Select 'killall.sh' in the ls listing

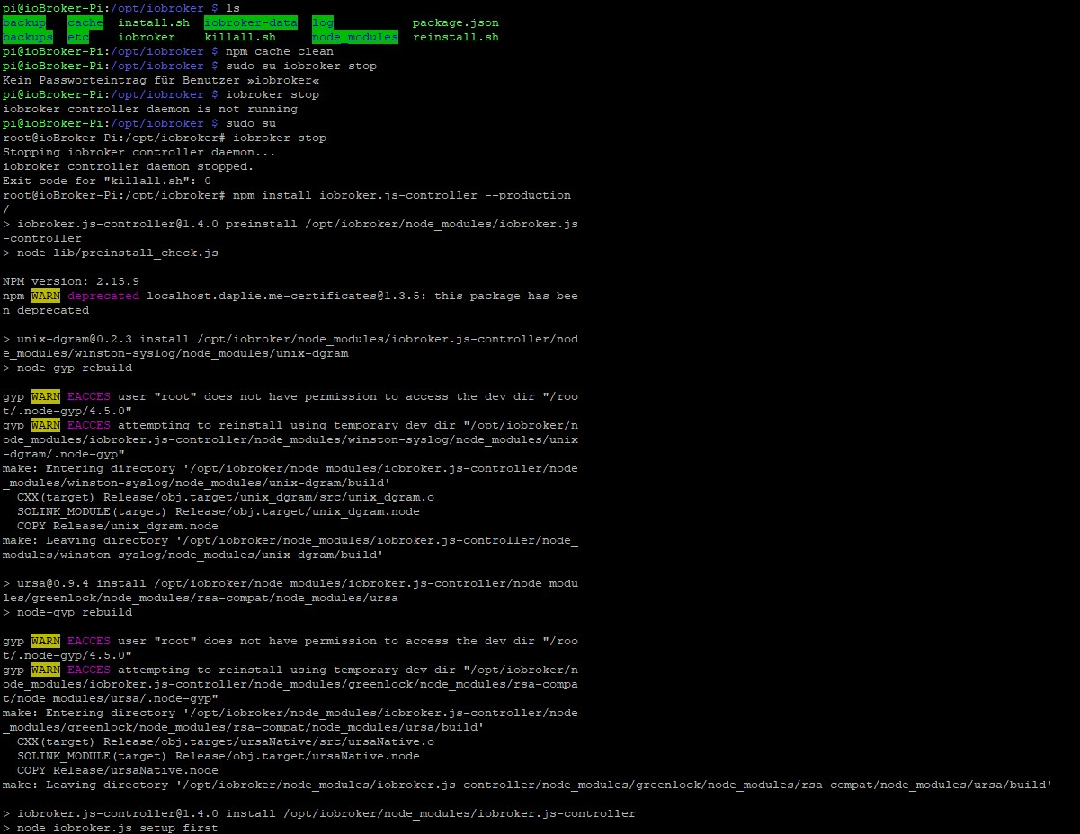click(x=240, y=37)
